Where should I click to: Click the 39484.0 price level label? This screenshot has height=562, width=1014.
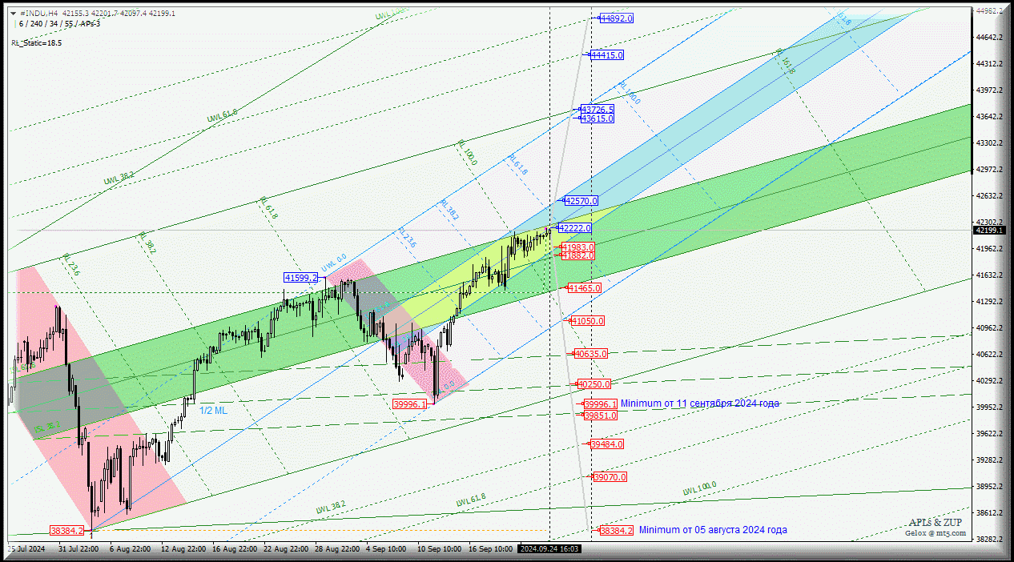click(606, 444)
